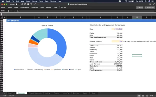Open the collaboration people icon in title bar
This screenshot has width=156, height=97.
(154, 4)
